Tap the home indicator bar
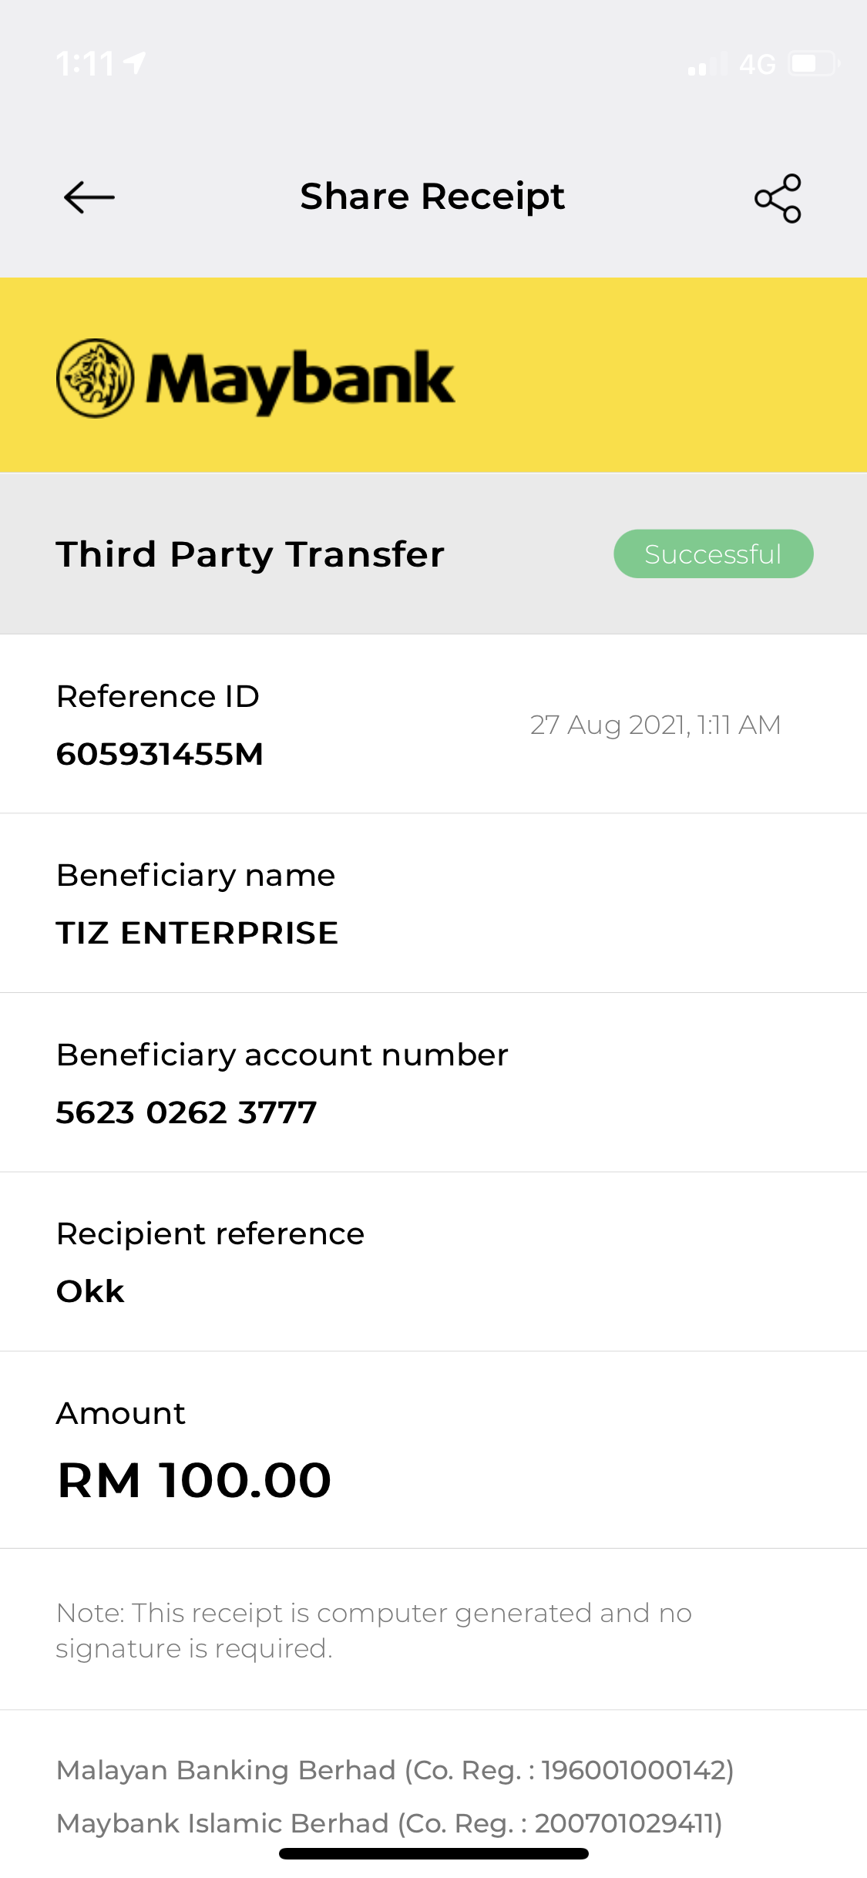This screenshot has height=1878, width=867. click(434, 1853)
